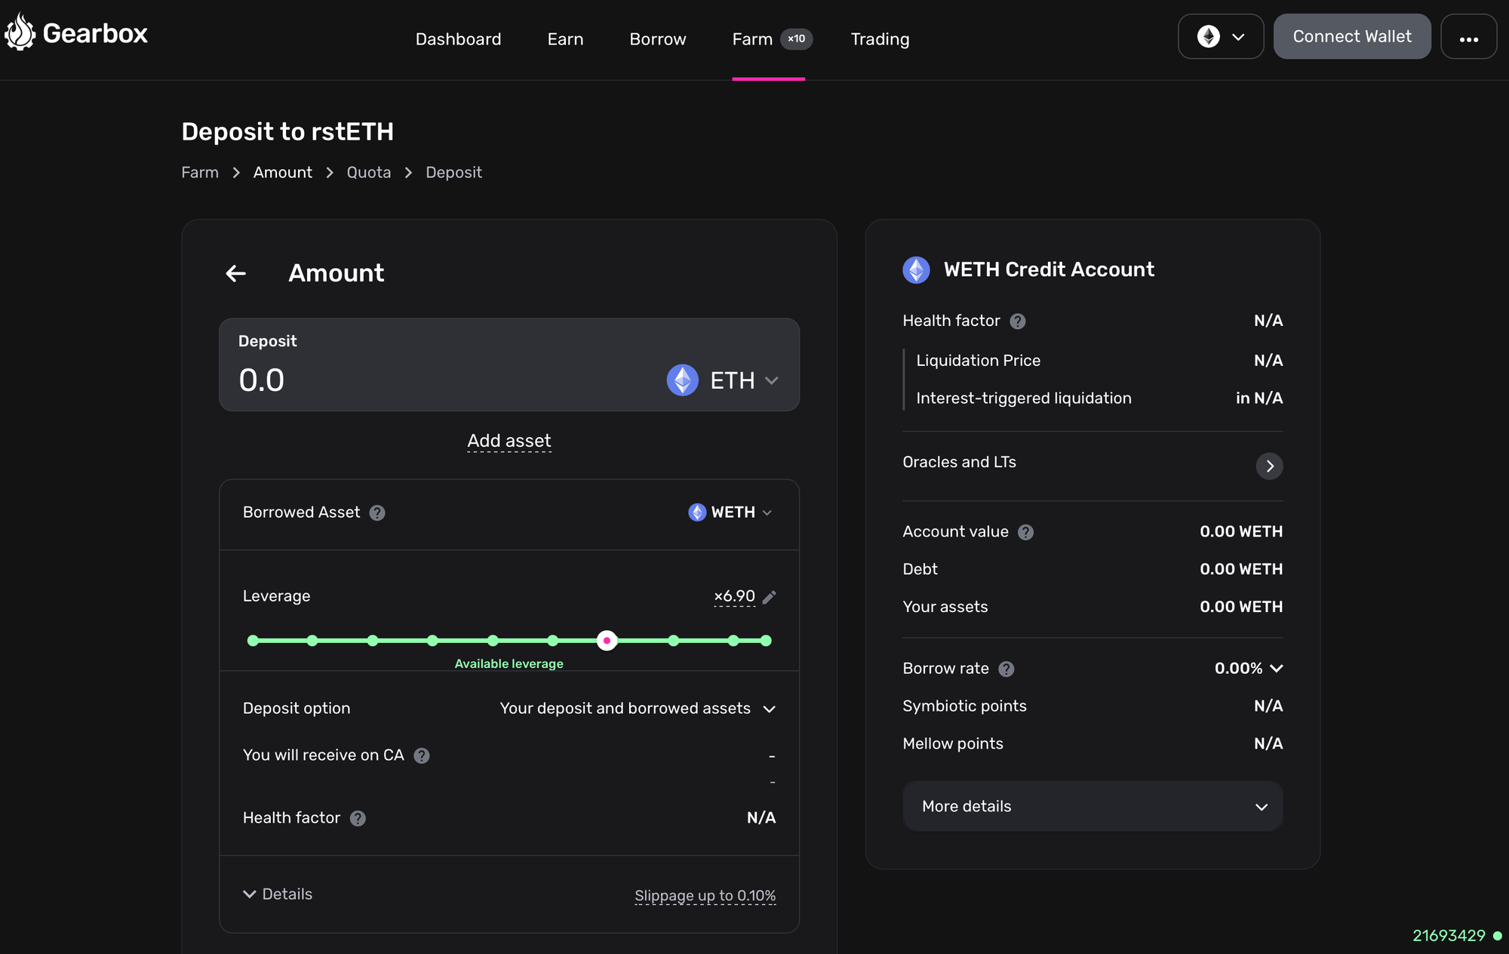Click the Symbiotic points label
Screen dimensions: 1509x954
[964, 706]
